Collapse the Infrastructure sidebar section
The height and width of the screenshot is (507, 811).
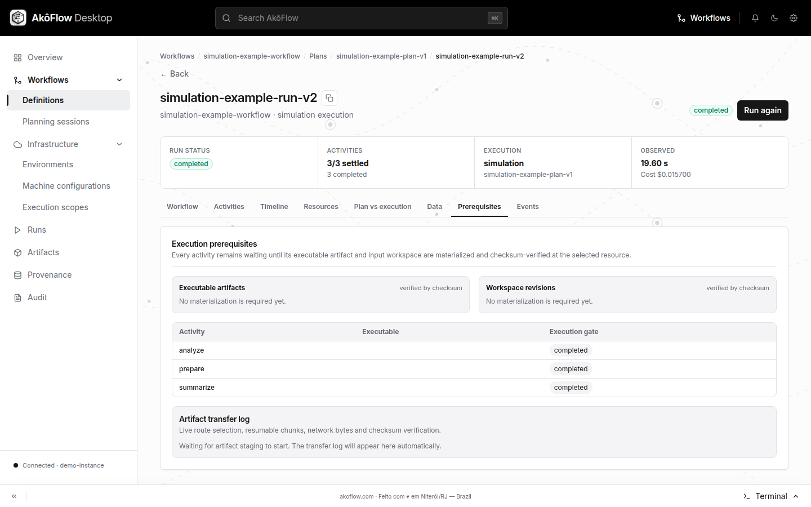point(119,144)
